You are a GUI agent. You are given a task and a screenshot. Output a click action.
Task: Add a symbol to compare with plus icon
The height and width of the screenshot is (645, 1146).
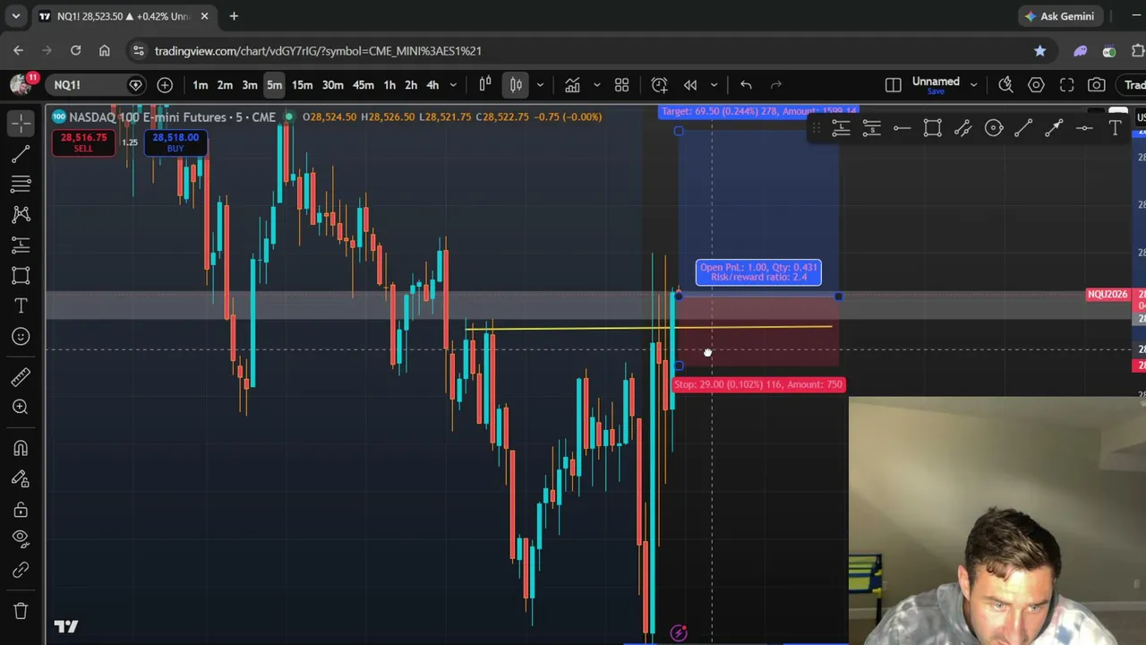tap(165, 85)
